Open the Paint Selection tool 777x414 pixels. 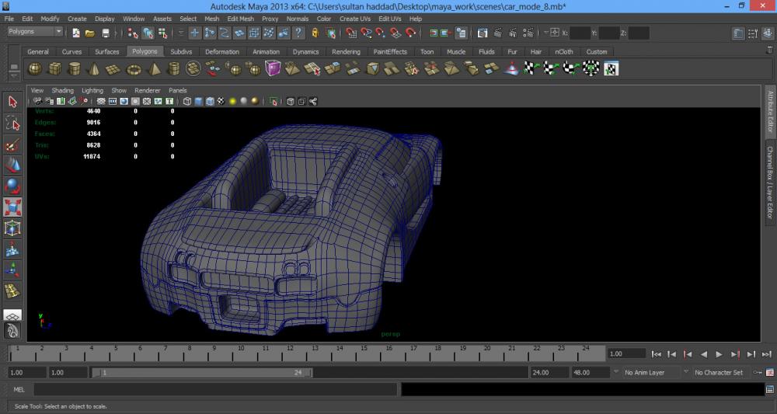(12, 145)
